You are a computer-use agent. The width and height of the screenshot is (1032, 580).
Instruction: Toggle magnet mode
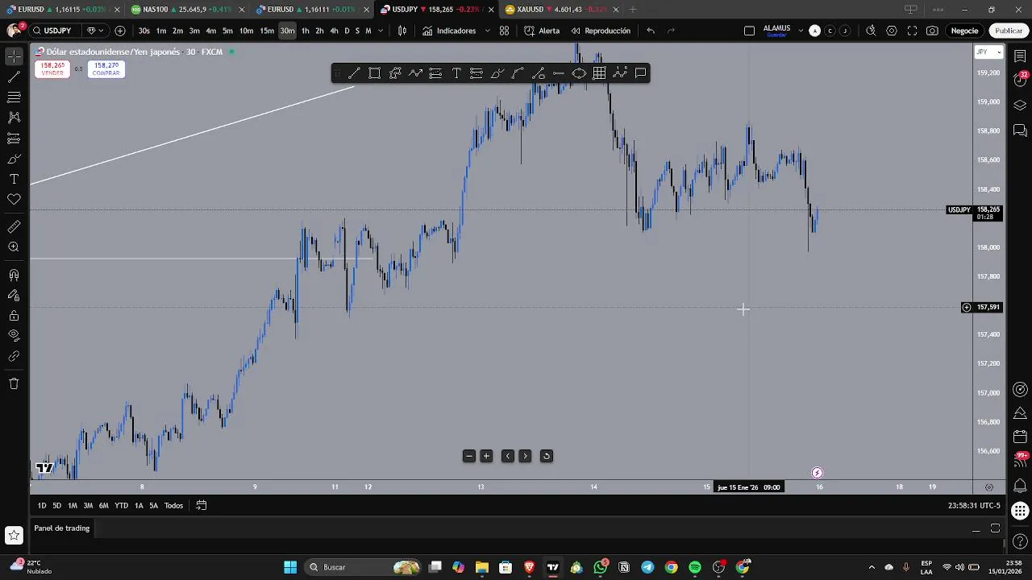point(14,275)
